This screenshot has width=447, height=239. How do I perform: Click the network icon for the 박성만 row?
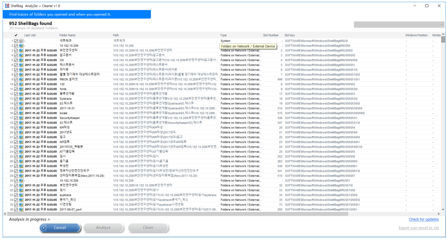21,166
